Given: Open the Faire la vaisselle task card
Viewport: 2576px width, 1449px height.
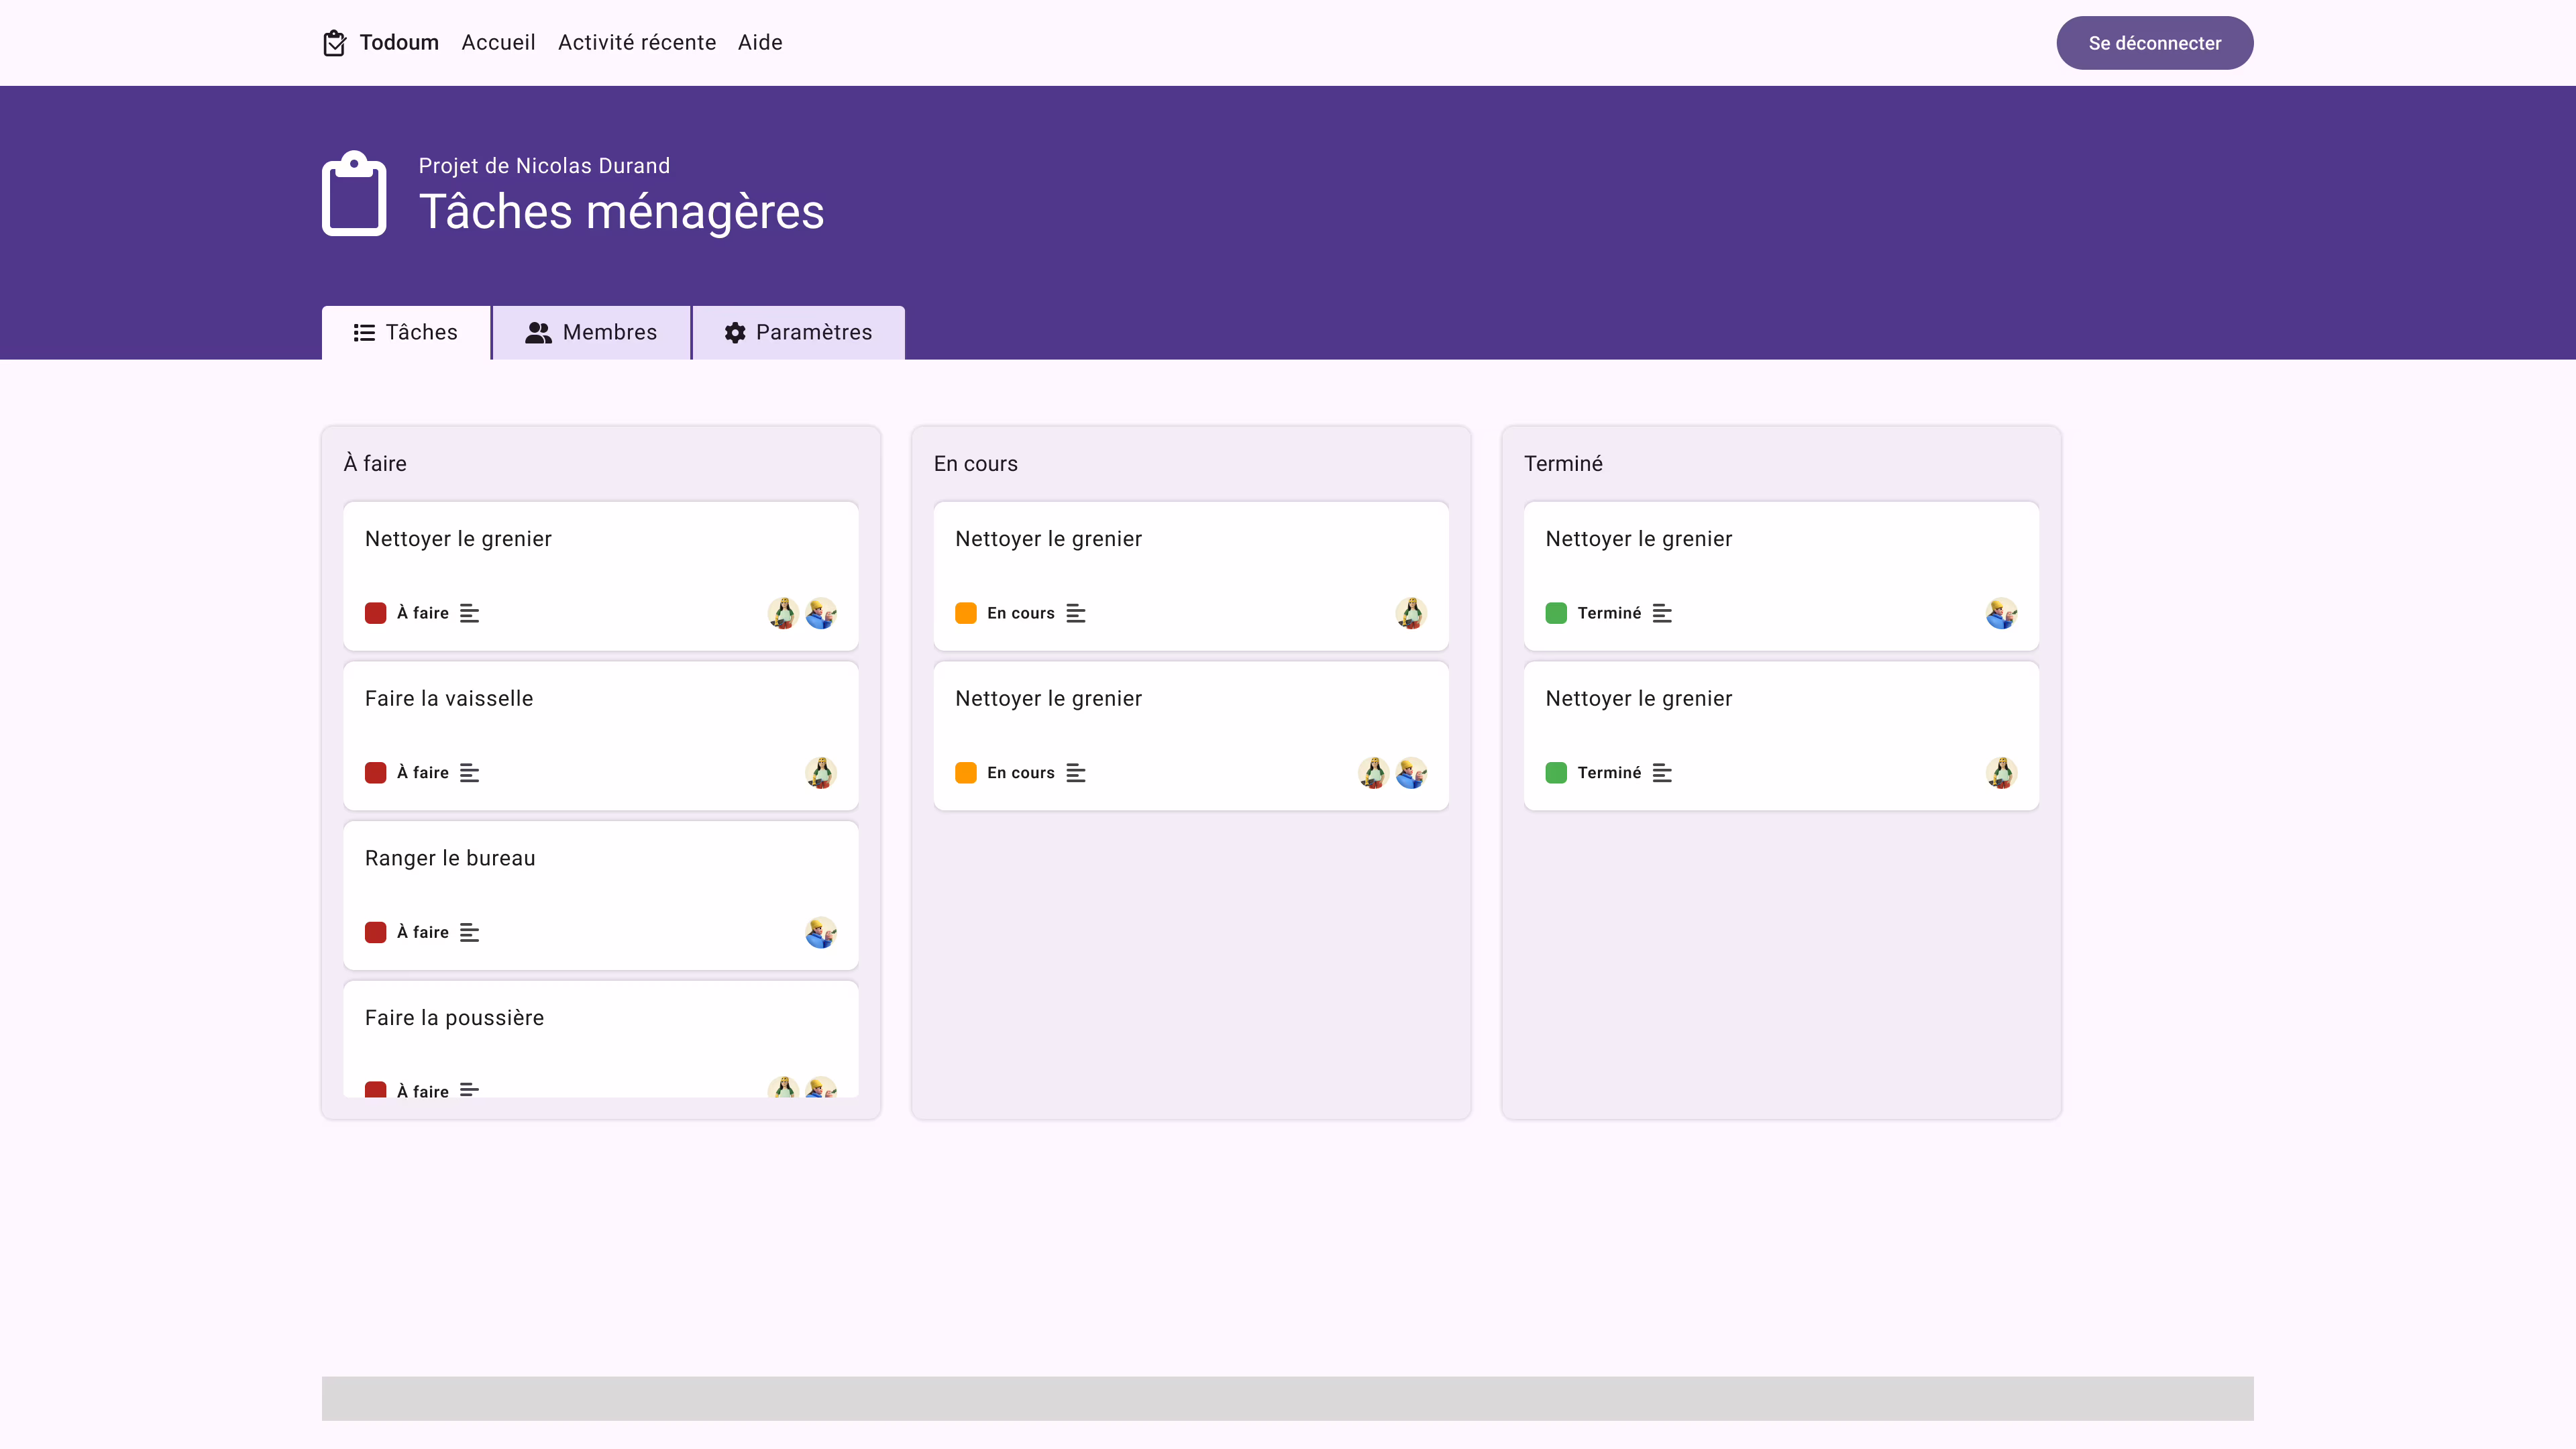Looking at the screenshot, I should tap(601, 736).
